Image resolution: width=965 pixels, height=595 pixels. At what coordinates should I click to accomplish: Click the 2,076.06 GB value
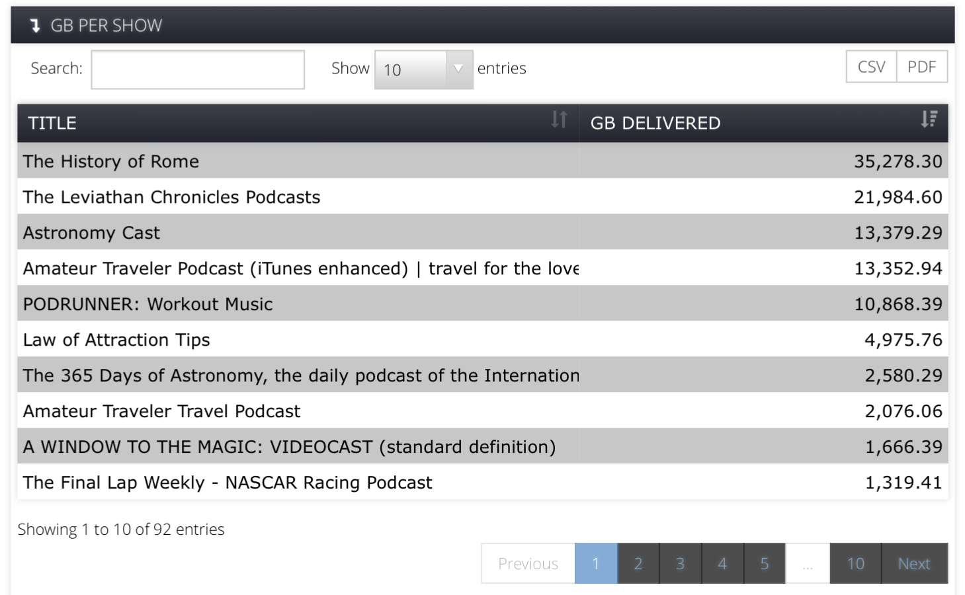pos(903,411)
